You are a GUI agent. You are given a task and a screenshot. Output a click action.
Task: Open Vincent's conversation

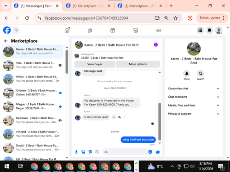point(32,134)
